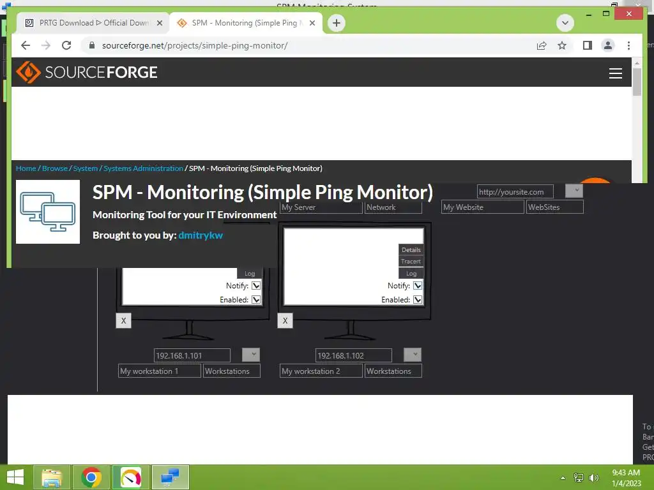654x490 pixels.
Task: Click the WebSites group field
Action: 555,207
